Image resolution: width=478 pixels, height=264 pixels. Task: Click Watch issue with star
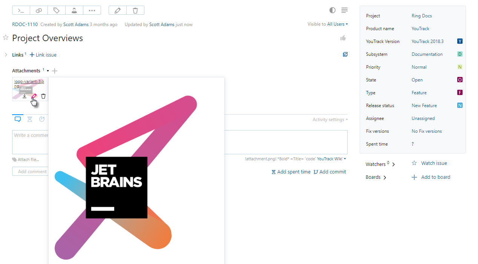(x=429, y=163)
